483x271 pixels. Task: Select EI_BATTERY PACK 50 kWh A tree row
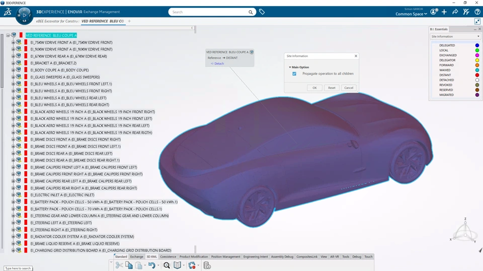(104, 202)
